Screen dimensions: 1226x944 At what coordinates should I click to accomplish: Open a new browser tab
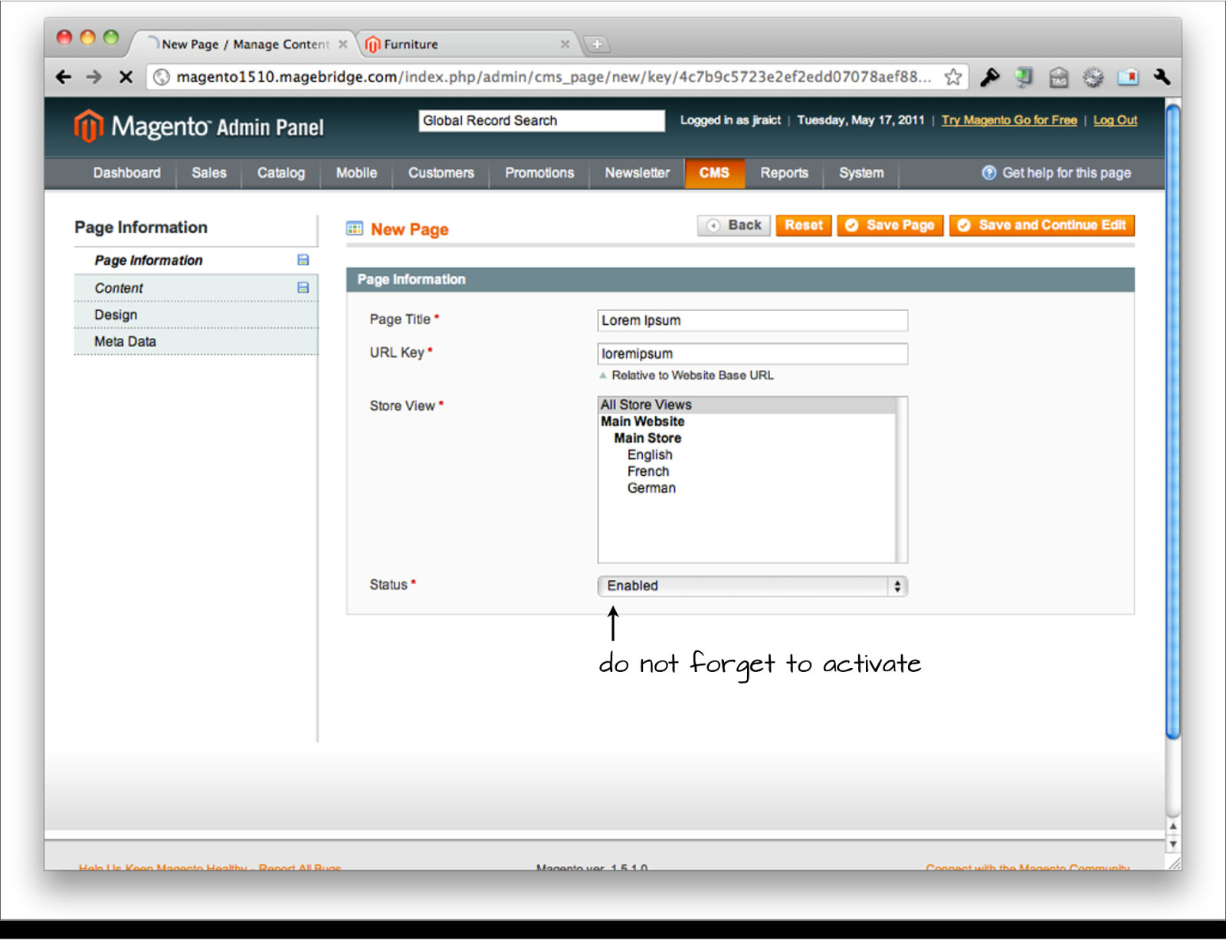[597, 44]
